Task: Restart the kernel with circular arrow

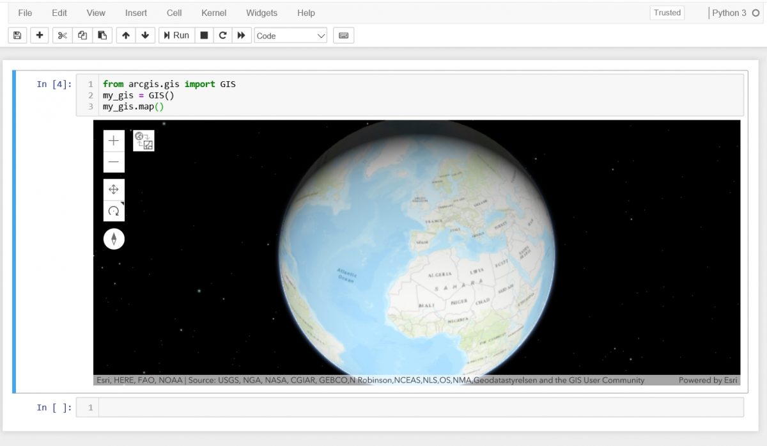Action: coord(222,36)
